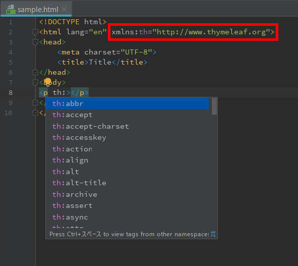Pick th:alt from suggestions
This screenshot has width=298, height=266.
pyautogui.click(x=127, y=172)
